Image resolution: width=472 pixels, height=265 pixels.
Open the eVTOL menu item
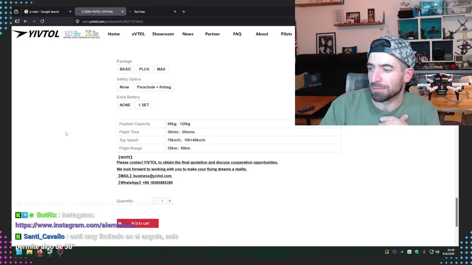point(138,34)
